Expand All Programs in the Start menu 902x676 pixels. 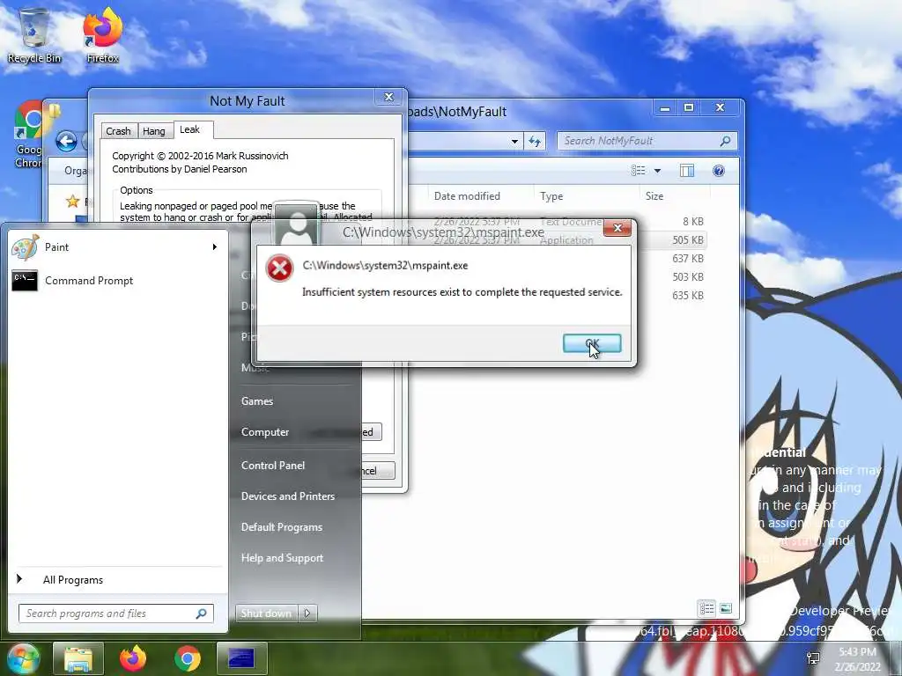pyautogui.click(x=73, y=580)
